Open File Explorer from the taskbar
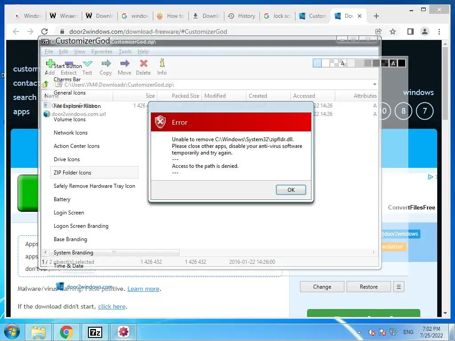The height and width of the screenshot is (341, 455). (38, 332)
